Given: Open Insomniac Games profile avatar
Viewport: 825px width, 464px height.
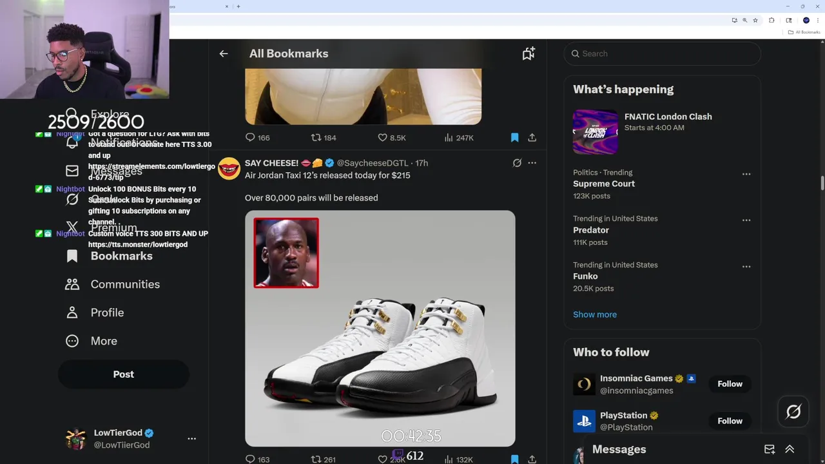Looking at the screenshot, I should coord(584,384).
